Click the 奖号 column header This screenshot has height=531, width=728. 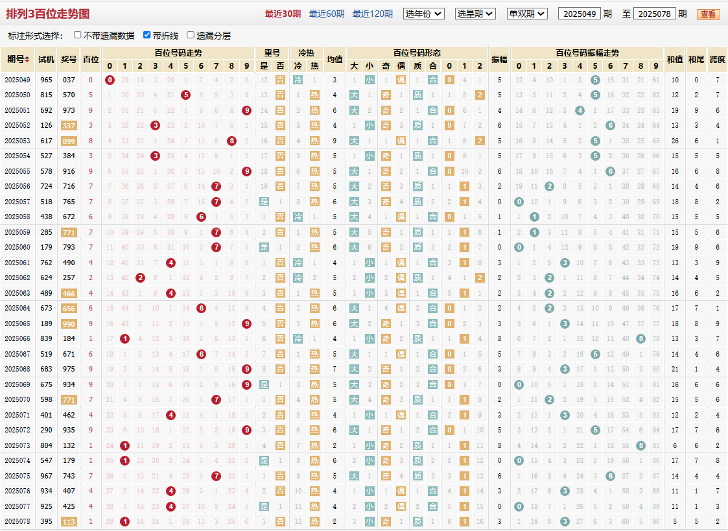(x=69, y=59)
